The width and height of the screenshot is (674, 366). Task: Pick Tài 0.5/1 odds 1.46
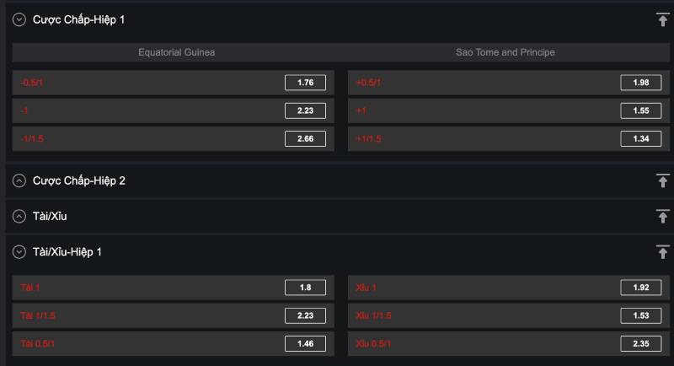305,343
